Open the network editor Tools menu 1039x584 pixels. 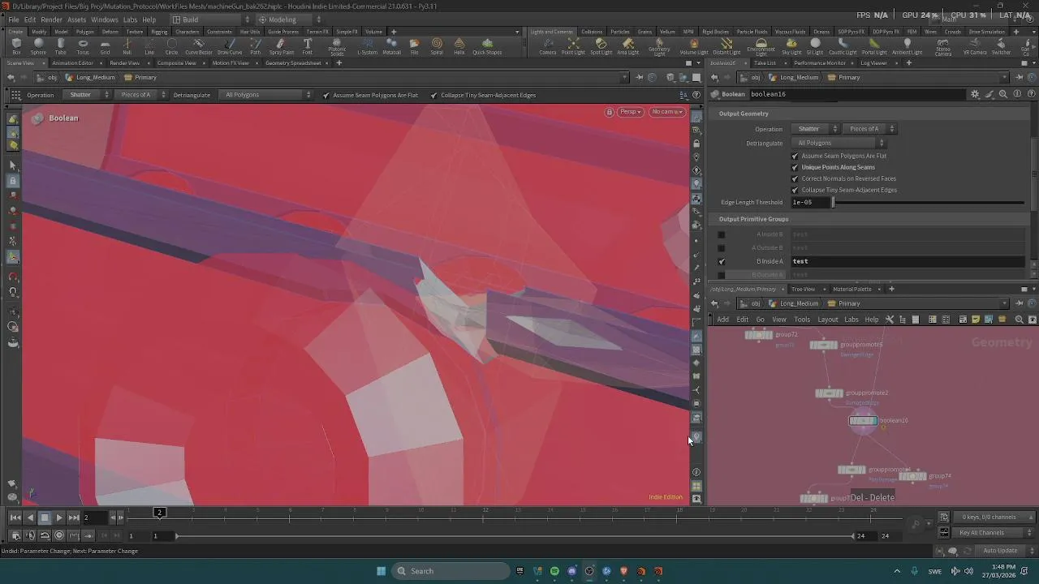(x=802, y=320)
